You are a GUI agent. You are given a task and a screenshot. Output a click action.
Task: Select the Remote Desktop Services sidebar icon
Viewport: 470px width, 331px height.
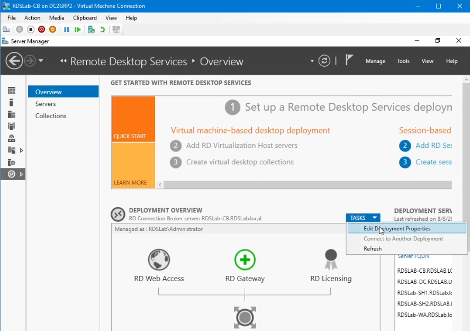click(12, 174)
